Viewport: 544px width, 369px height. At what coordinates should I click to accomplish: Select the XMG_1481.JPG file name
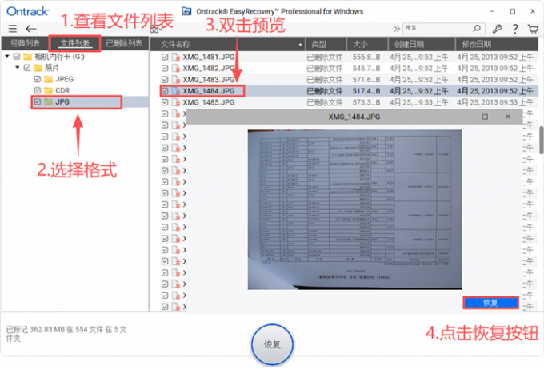coord(209,58)
